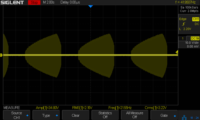The height and width of the screenshot is (120, 200).
Task: Click the network status icon
Action: (184, 117)
